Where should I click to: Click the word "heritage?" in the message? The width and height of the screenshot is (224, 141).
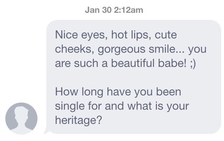(x=78, y=120)
